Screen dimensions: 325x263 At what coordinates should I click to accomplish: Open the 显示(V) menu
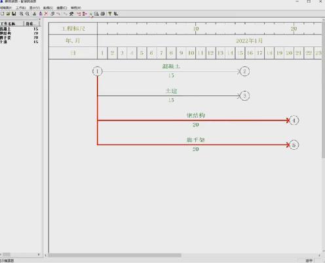[x=35, y=8]
